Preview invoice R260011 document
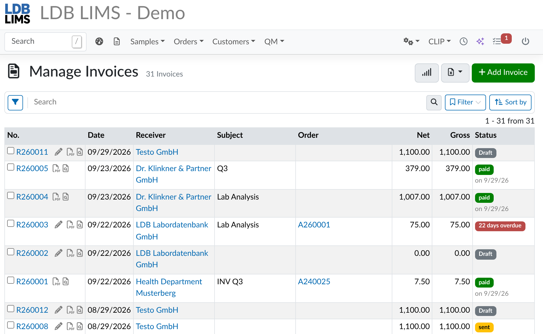 tap(80, 152)
